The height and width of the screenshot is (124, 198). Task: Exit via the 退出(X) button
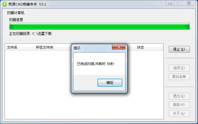point(179,96)
